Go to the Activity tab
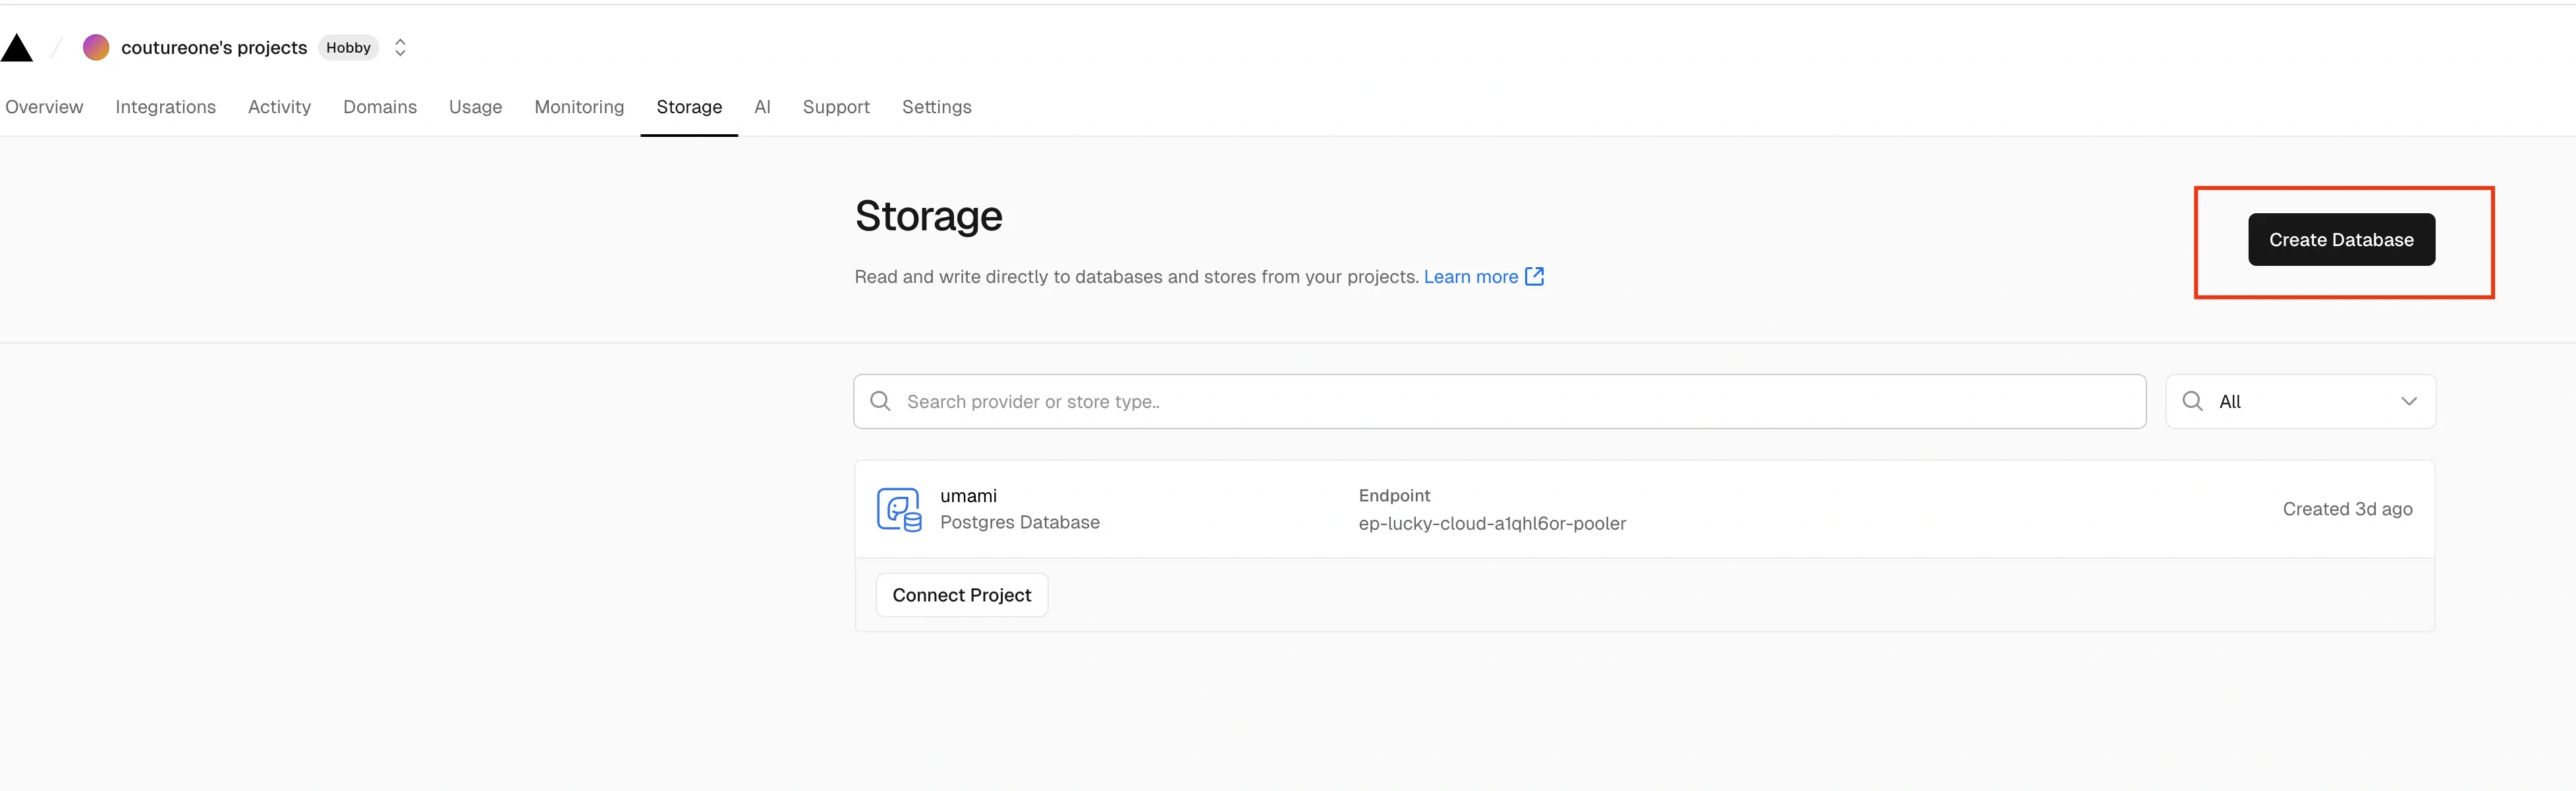2576x791 pixels. [279, 107]
